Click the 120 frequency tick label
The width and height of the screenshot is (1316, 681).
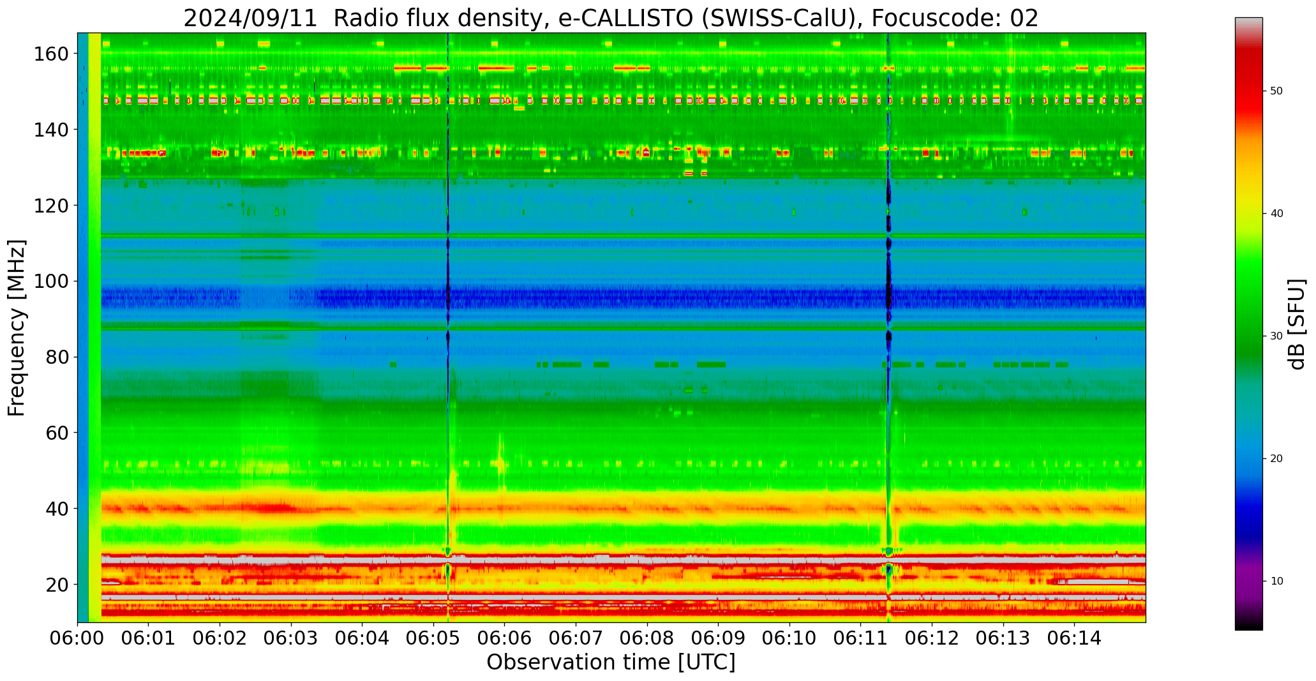(51, 206)
